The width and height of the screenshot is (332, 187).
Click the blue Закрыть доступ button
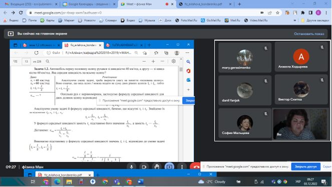(x=306, y=166)
